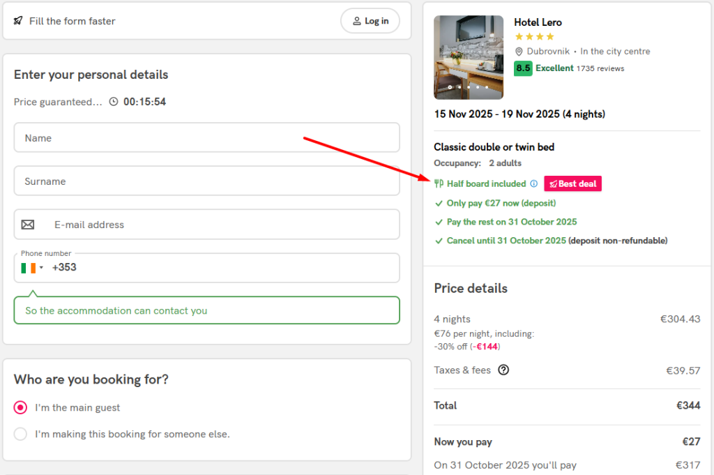Click the -30% off (-€144) discount text
This screenshot has width=714, height=475.
coord(467,347)
